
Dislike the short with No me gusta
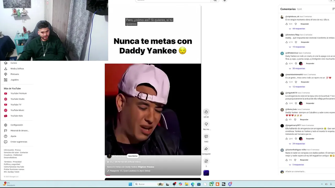pyautogui.click(x=206, y=124)
